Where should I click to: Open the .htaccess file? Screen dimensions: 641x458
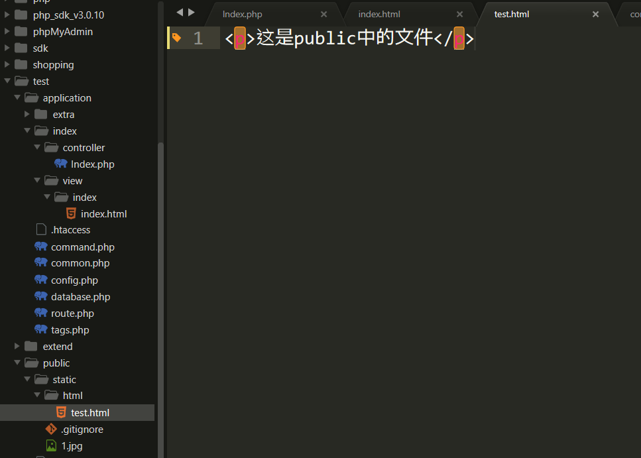[x=69, y=229]
